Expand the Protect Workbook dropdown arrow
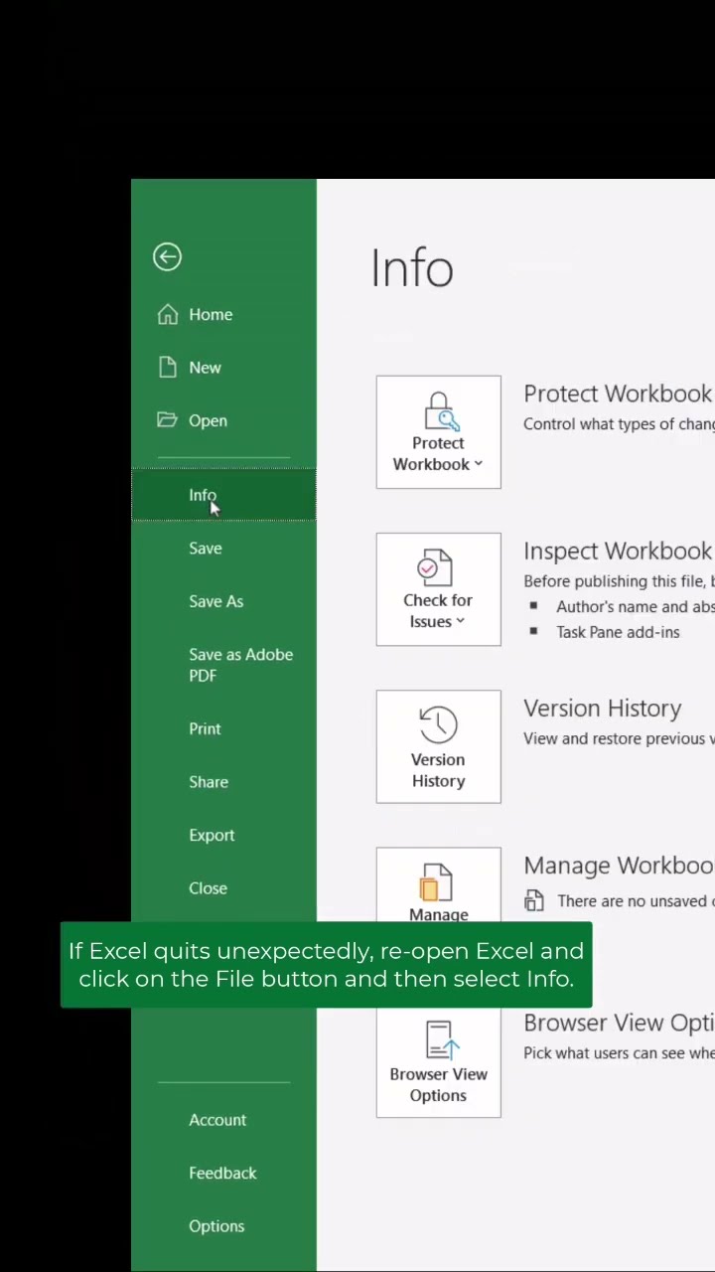Screen dimensions: 715x1272 pos(478,464)
